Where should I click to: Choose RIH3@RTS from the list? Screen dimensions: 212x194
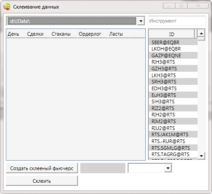pos(173,62)
